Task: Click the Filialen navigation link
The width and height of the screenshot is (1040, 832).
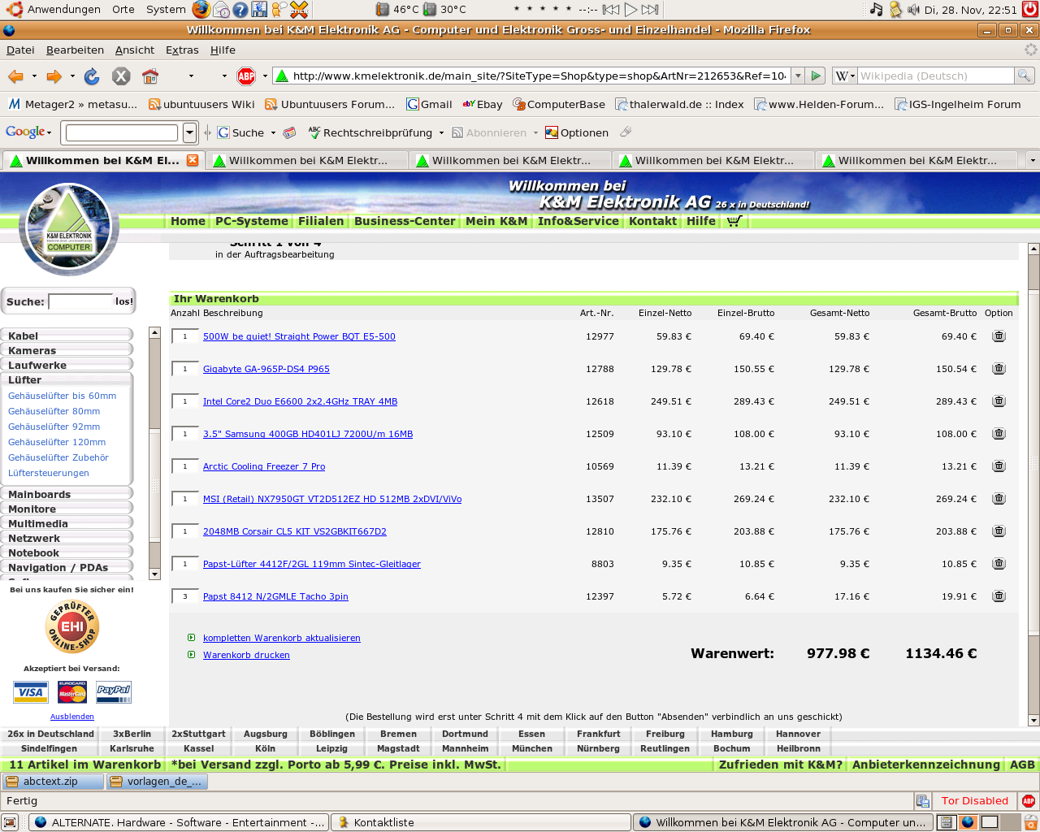Action: pos(321,221)
